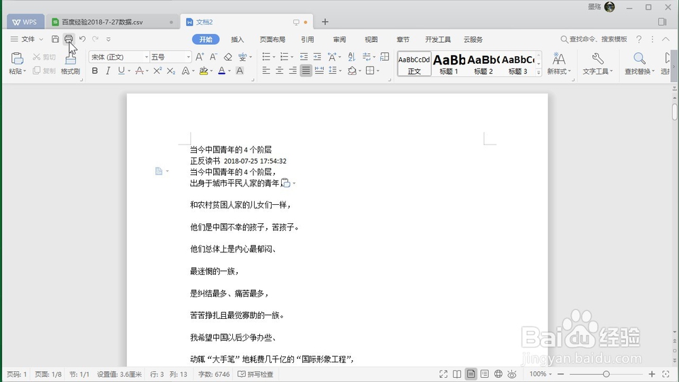Image resolution: width=679 pixels, height=382 pixels.
Task: Apply superscript X² formatting
Action: [158, 71]
